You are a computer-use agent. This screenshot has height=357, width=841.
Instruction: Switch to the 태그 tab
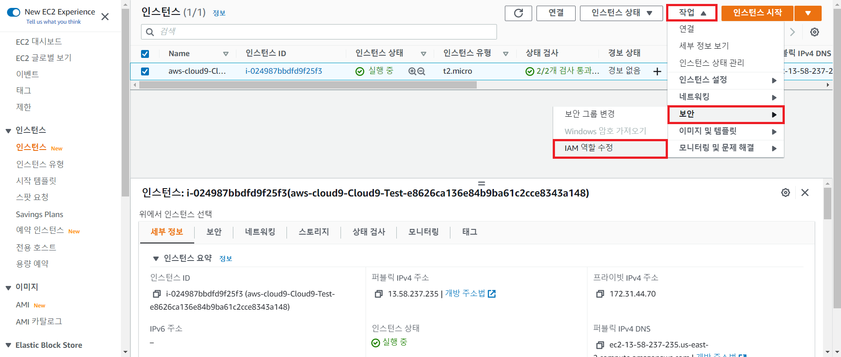469,232
